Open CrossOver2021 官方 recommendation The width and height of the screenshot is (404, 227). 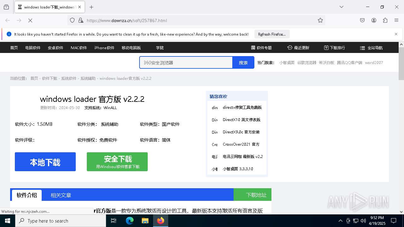[241, 144]
